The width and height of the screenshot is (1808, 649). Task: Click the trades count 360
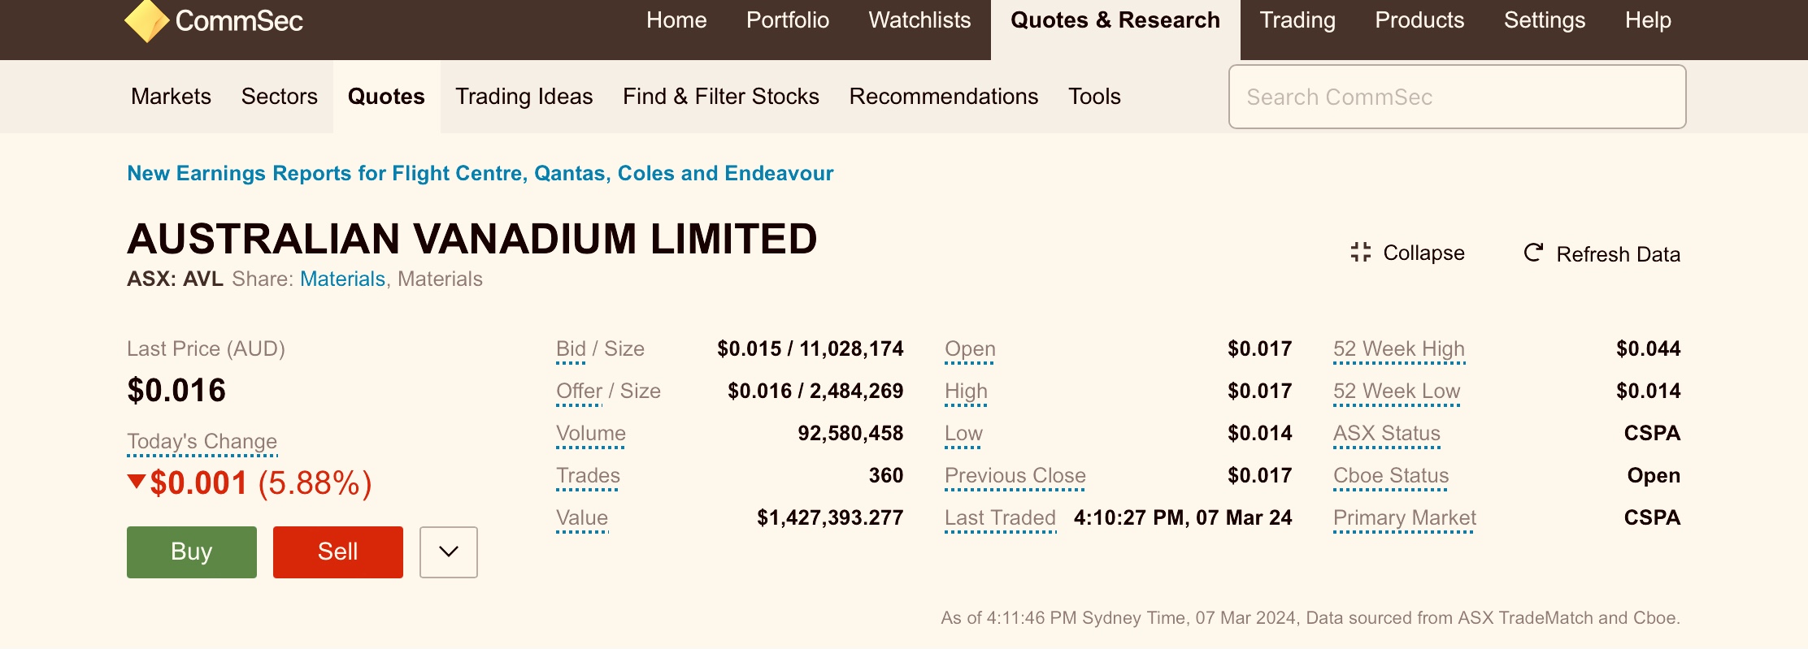coord(886,475)
